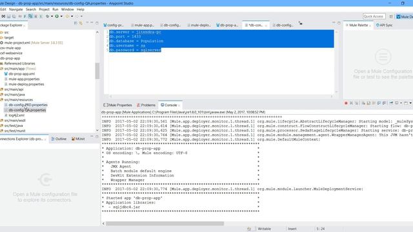Click the Pin Console icon
The image size is (413, 232).
click(391, 103)
